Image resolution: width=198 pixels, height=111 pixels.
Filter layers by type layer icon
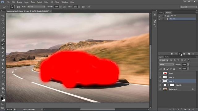click(178, 60)
